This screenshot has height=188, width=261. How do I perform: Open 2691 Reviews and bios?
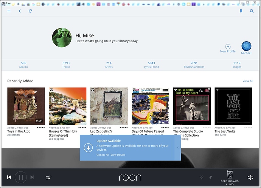(x=194, y=65)
